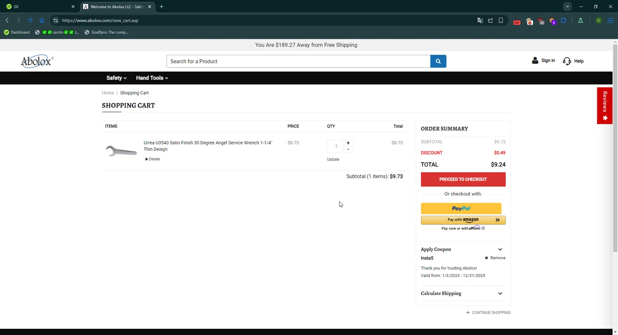
Task: Click the wrench product thumbnail
Action: (121, 151)
